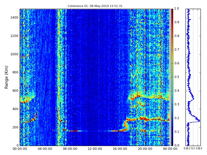The image size is (207, 155).
Task: Click the colorbar 0.3 label
Action: [177, 105]
